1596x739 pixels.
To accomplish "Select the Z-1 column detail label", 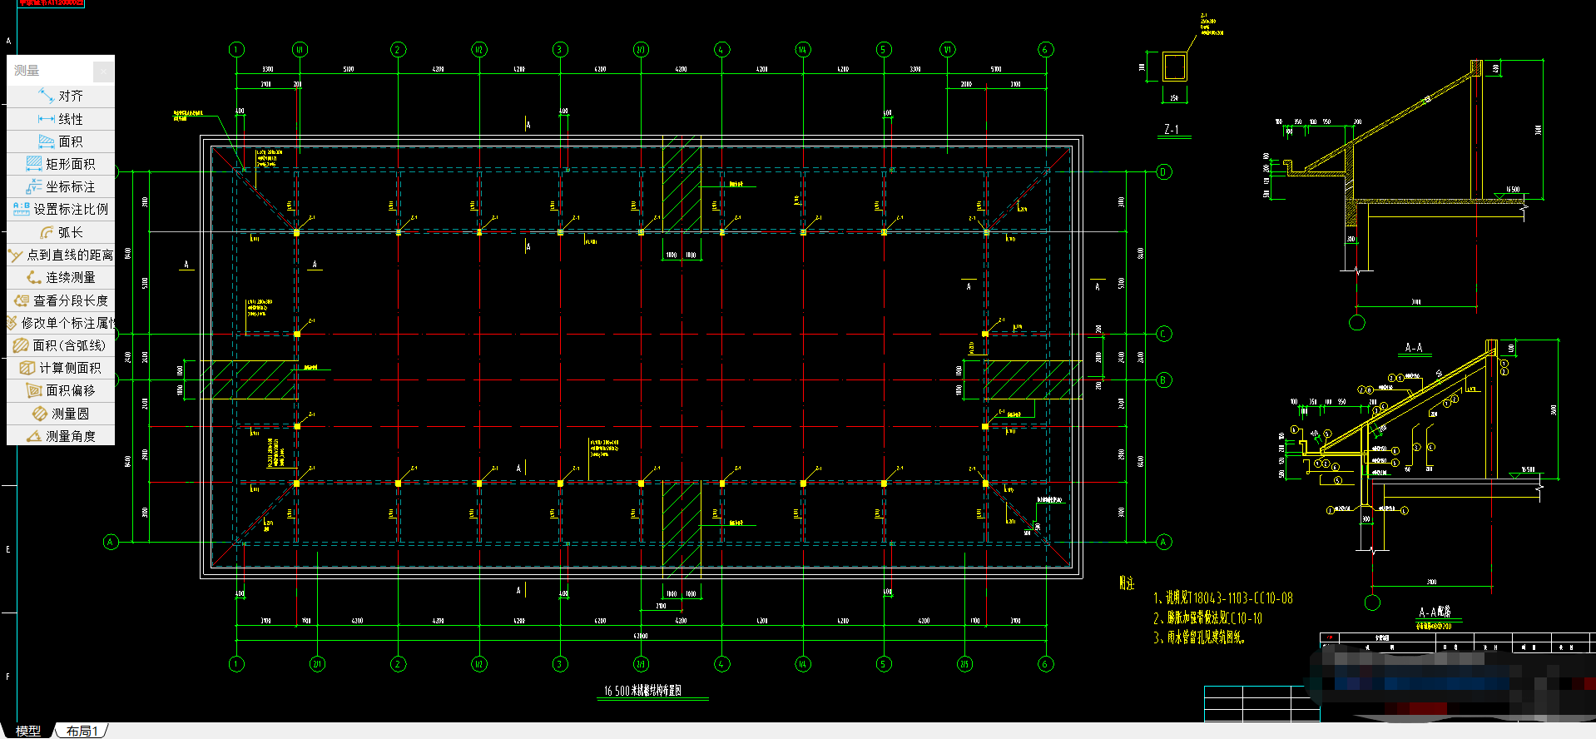I will 1172,129.
